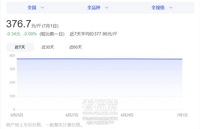Click the chevron arrow beside 全规格

171,8
